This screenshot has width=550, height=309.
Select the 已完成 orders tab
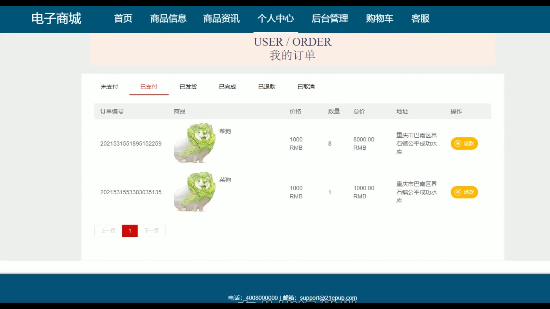click(x=227, y=86)
